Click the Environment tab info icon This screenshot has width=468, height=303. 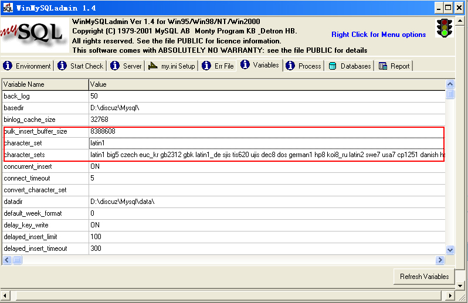[8, 66]
